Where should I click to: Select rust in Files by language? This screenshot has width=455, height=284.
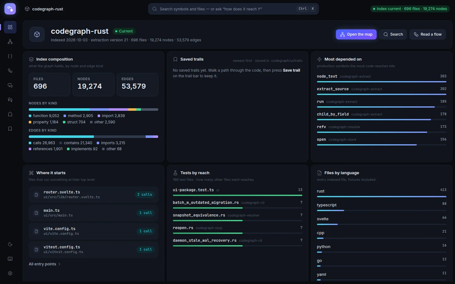tap(382, 193)
